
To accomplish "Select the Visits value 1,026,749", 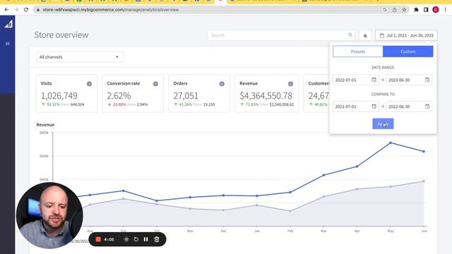I will 59,96.
